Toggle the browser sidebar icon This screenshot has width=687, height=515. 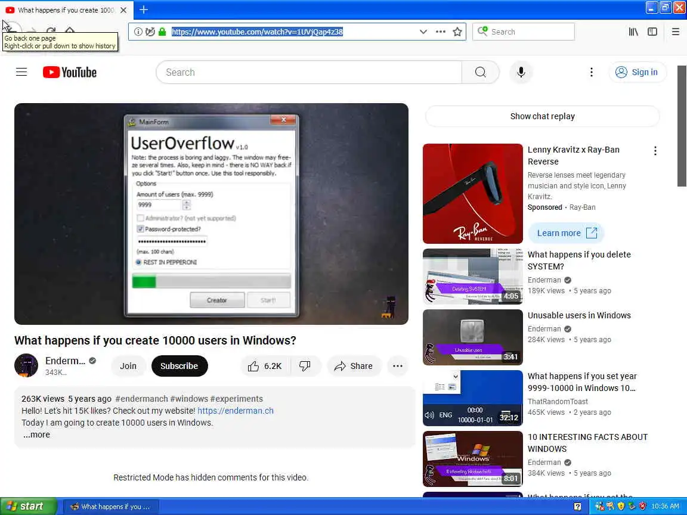click(x=652, y=32)
